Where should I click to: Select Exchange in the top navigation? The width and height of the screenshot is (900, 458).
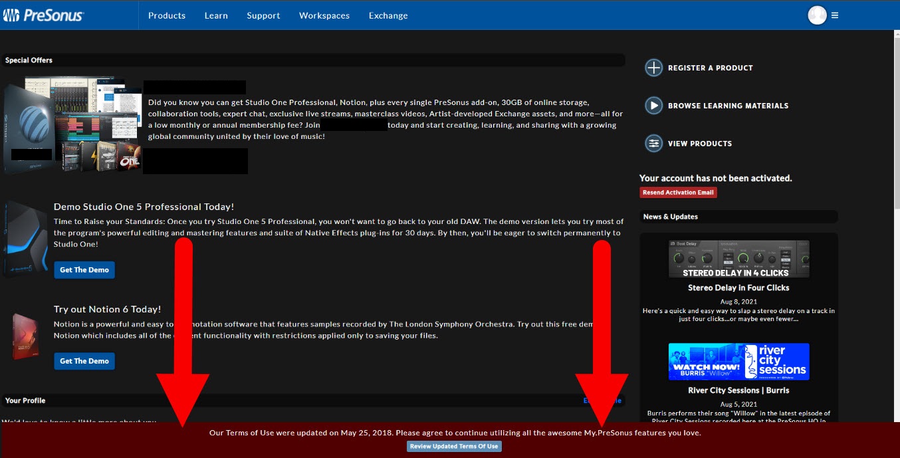coord(388,15)
